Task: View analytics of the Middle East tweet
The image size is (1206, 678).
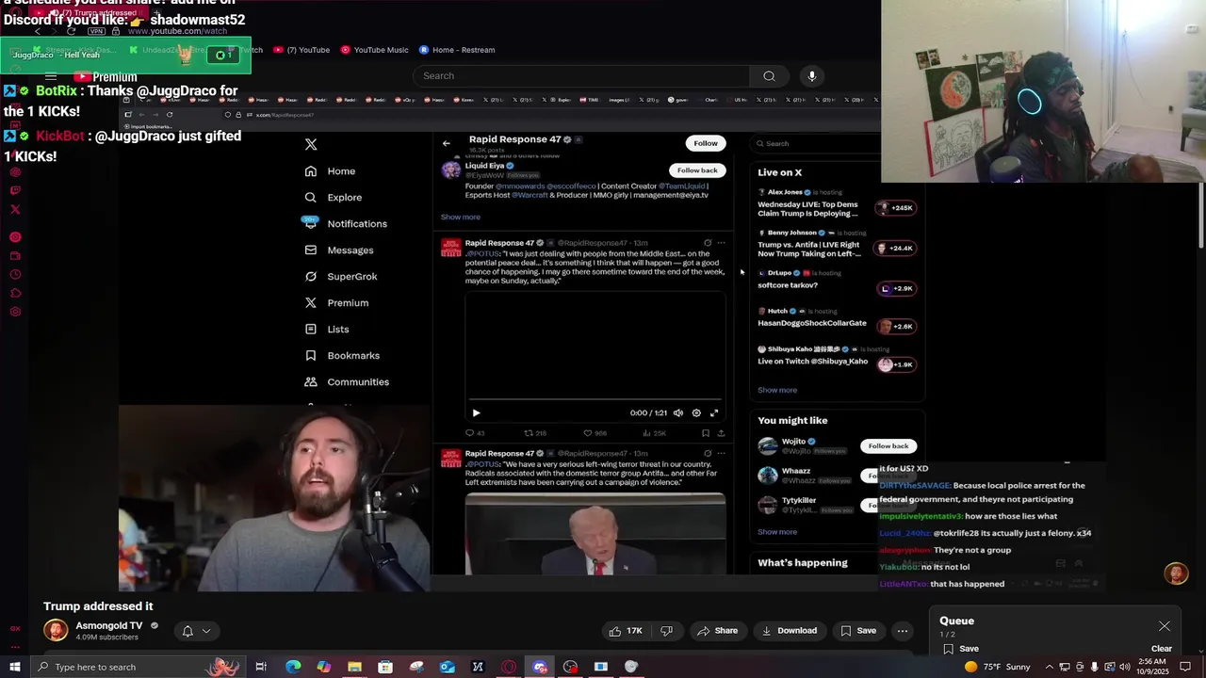Action: coord(654,433)
